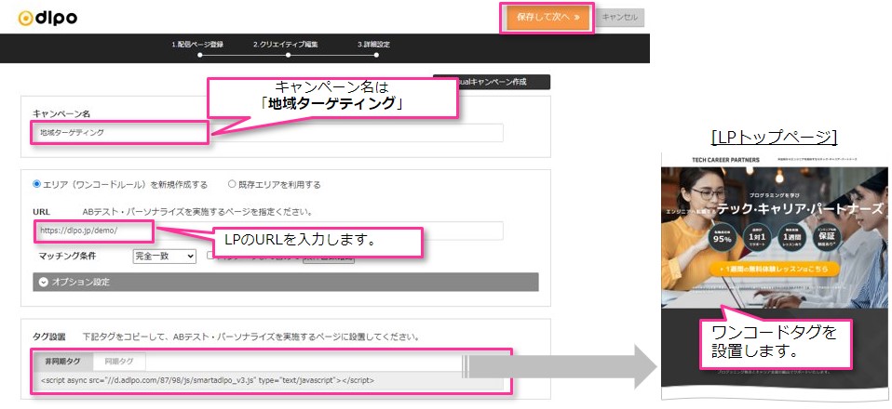Select 既存エリアを利用する radio button
This screenshot has width=892, height=409.
[x=232, y=184]
